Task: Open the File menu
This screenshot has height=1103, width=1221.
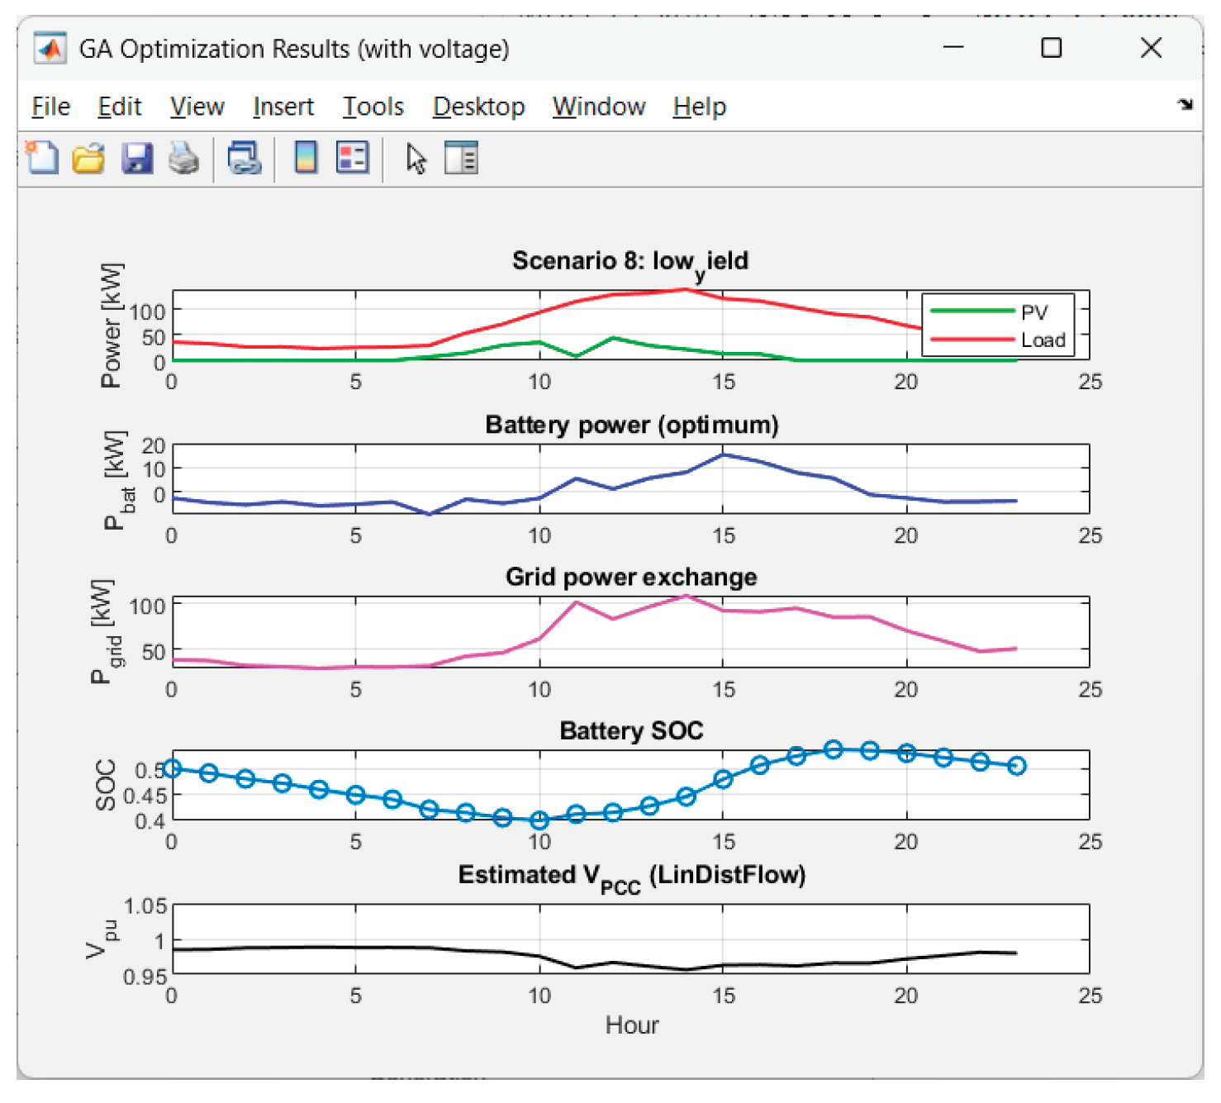Action: 50,107
